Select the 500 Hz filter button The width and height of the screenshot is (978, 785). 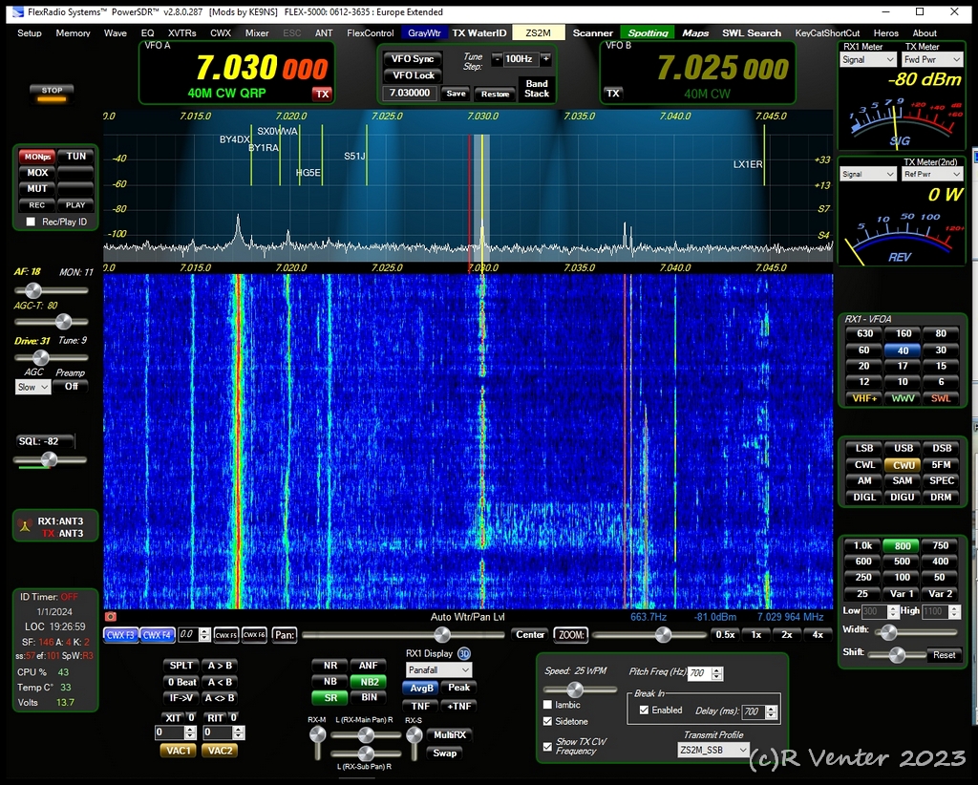[902, 562]
